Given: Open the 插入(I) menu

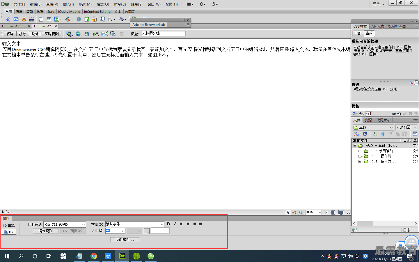Looking at the screenshot, I should pyautogui.click(x=68, y=4).
